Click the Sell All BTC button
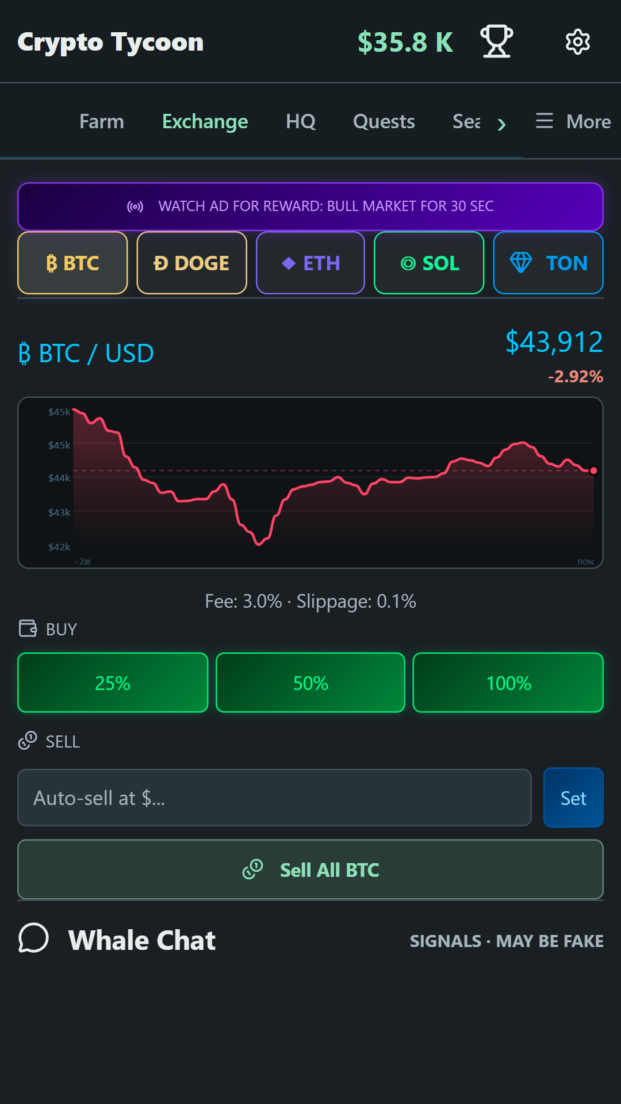The width and height of the screenshot is (621, 1104). tap(310, 869)
